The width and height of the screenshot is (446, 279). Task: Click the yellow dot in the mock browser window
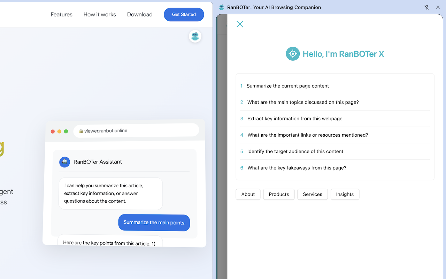click(59, 131)
